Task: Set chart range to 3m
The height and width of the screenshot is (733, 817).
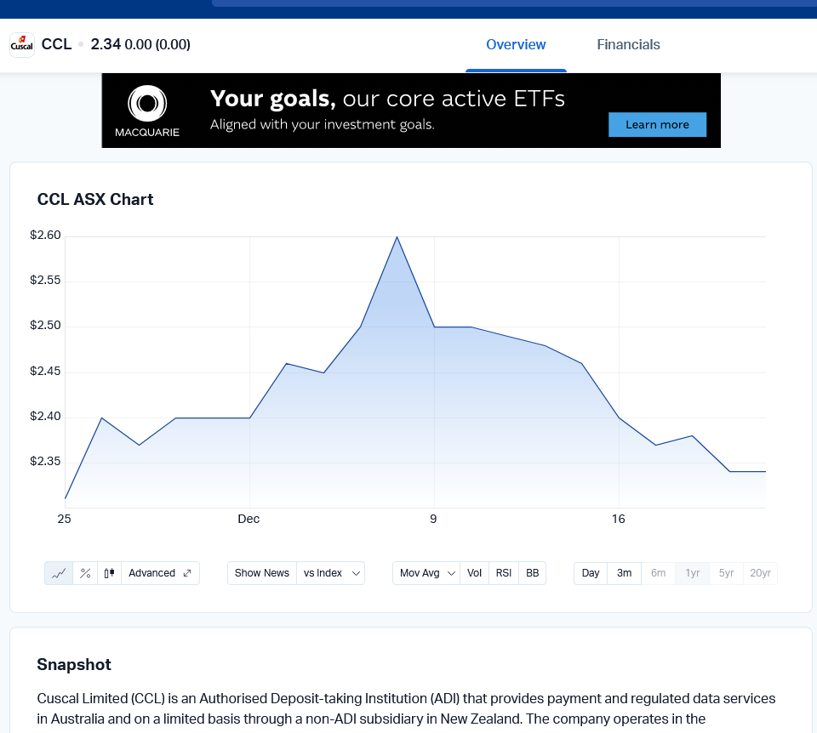Action: [624, 573]
